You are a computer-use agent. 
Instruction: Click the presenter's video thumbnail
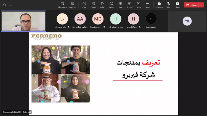pos(23,21)
